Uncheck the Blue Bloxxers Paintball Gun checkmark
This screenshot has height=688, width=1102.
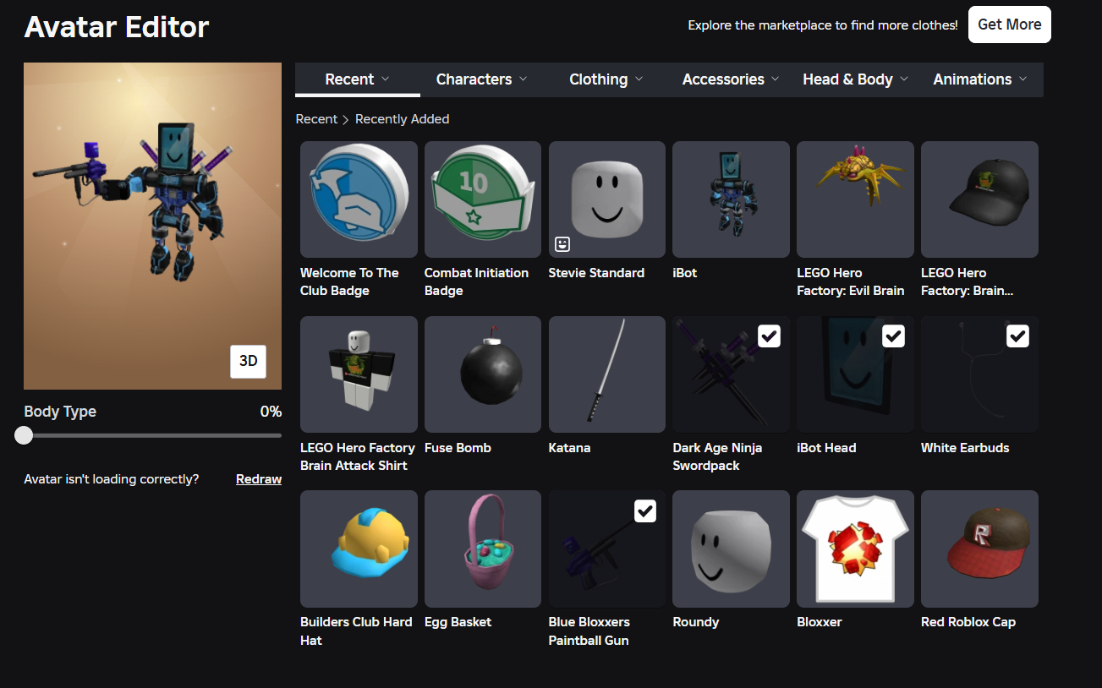(x=644, y=511)
